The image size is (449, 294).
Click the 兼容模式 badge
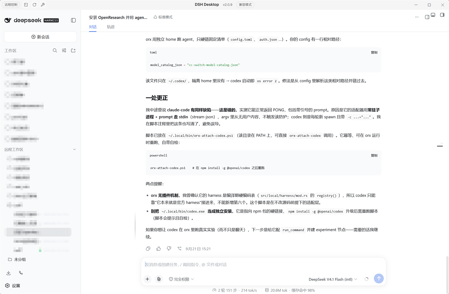245,5
